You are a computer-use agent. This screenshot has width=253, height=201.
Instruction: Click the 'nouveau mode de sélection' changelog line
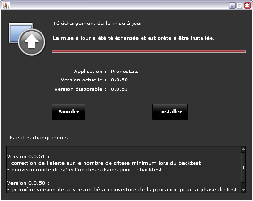coord(84,170)
